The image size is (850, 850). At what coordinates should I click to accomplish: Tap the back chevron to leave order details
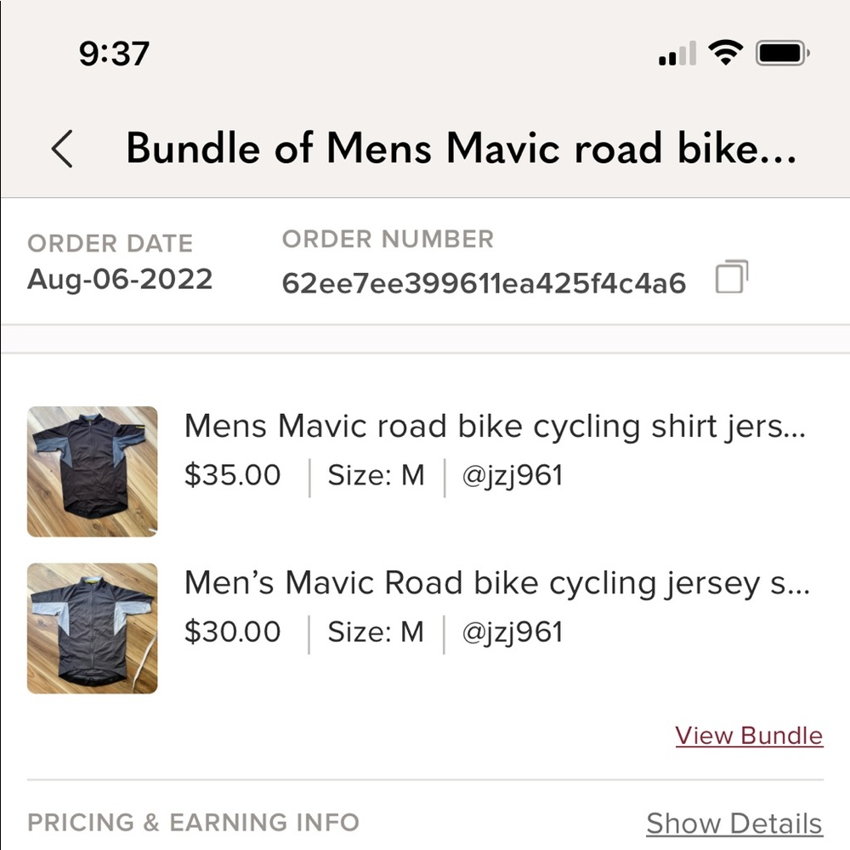click(61, 148)
